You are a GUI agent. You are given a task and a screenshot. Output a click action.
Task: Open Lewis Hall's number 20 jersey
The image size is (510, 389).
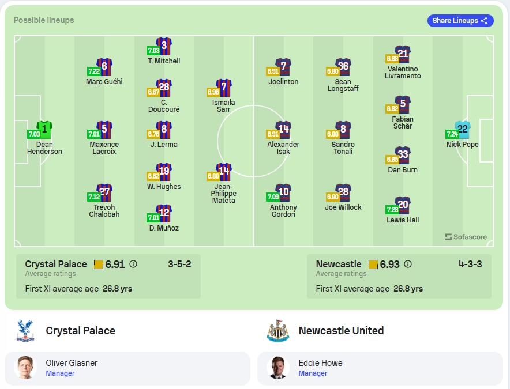pos(403,205)
